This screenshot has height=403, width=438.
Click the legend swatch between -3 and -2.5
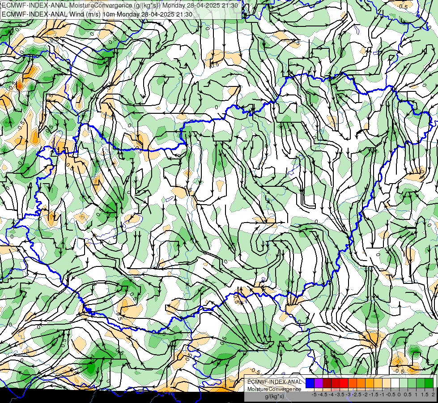(353, 383)
